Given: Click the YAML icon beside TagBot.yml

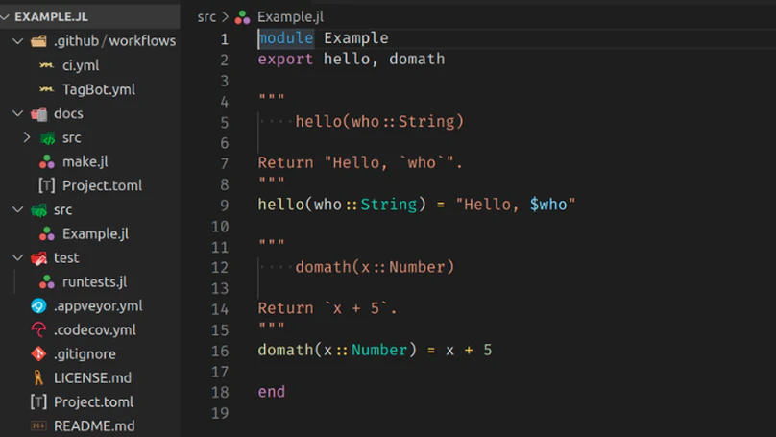Looking at the screenshot, I should pyautogui.click(x=46, y=89).
